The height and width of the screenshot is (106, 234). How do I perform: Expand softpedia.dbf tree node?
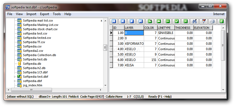[15, 81]
